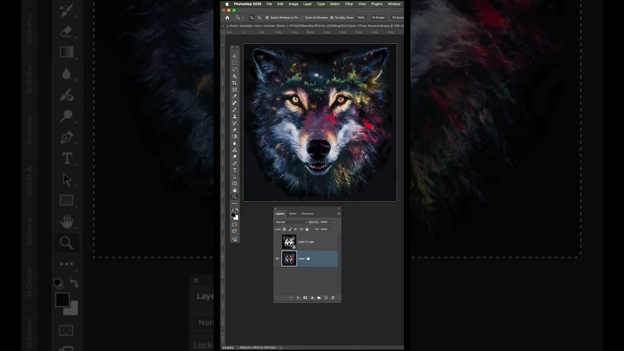Select the Object Selection tool
The image size is (624, 351).
click(234, 77)
